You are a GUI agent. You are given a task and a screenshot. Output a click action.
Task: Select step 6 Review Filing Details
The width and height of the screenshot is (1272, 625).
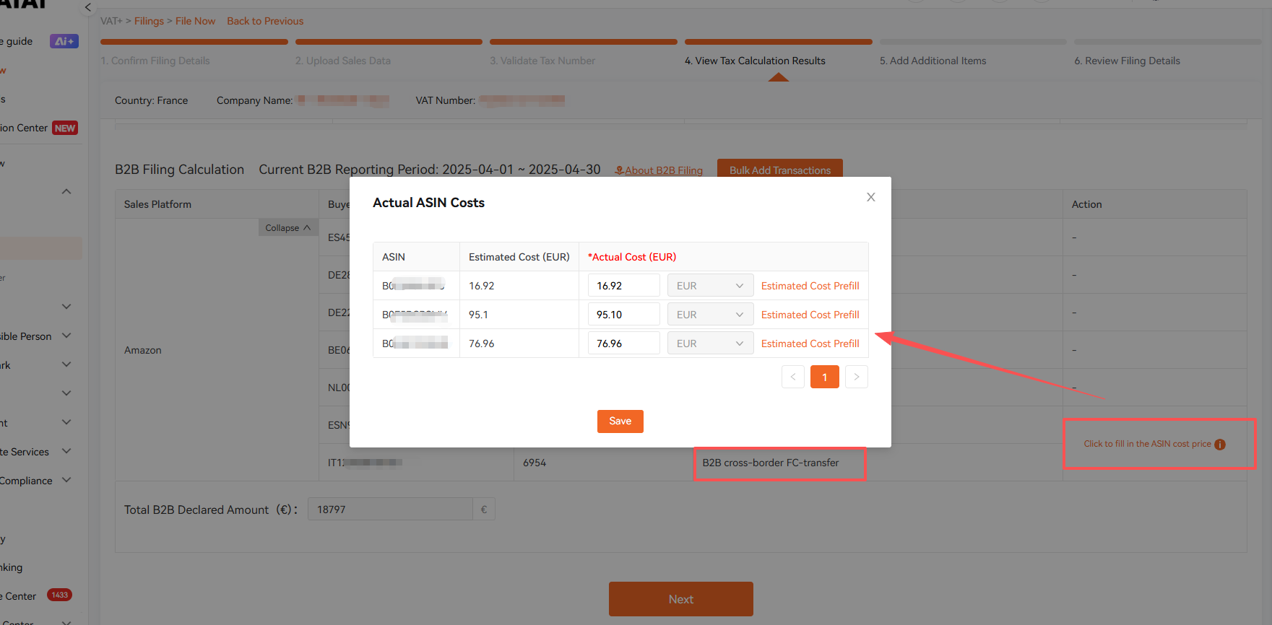1127,61
